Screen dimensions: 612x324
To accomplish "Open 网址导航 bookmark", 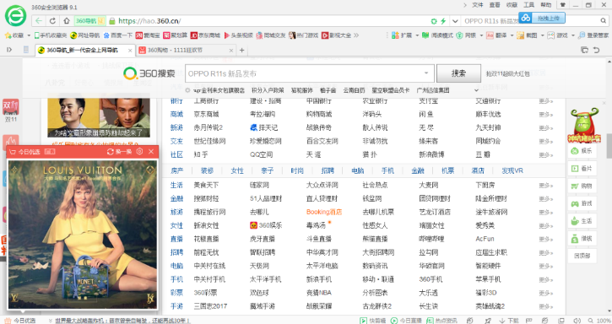I will 85,35.
